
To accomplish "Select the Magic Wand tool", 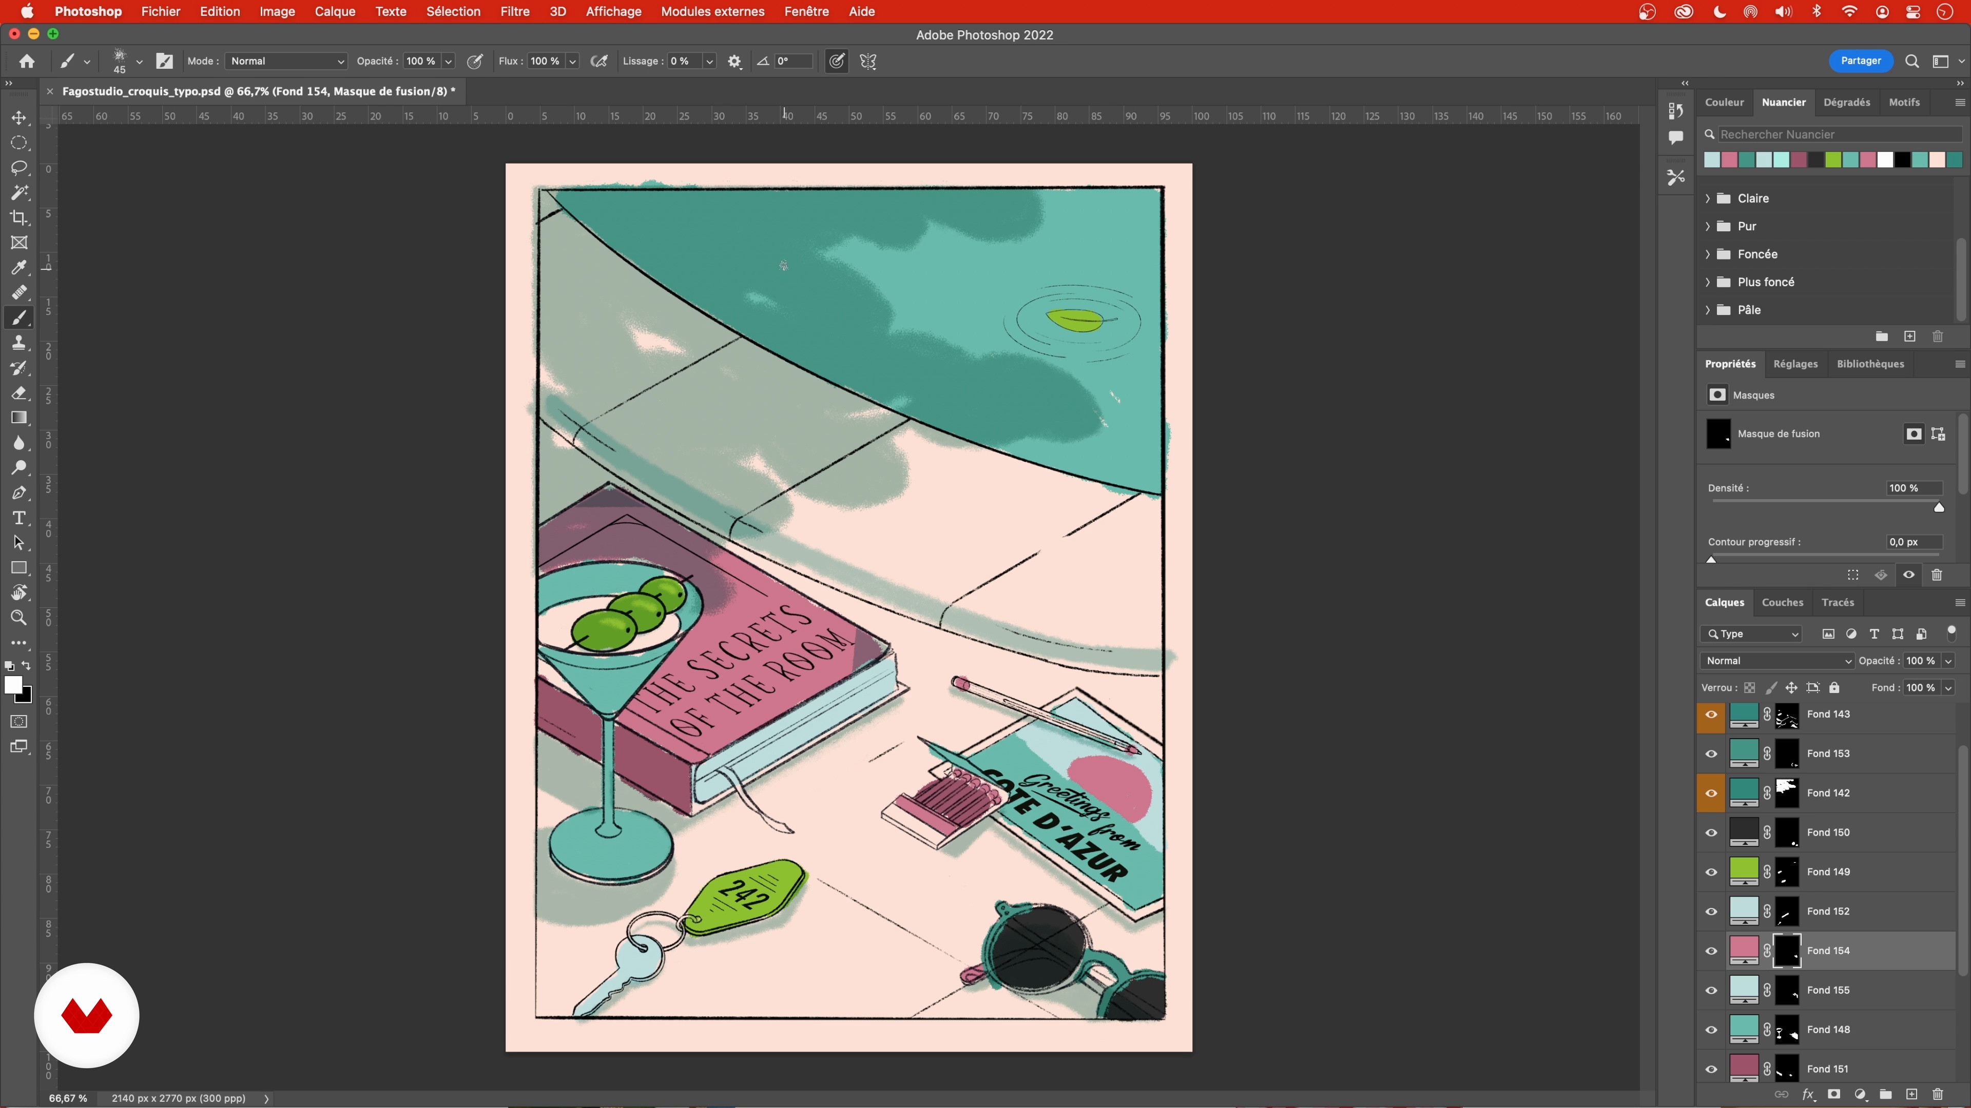I will [19, 193].
